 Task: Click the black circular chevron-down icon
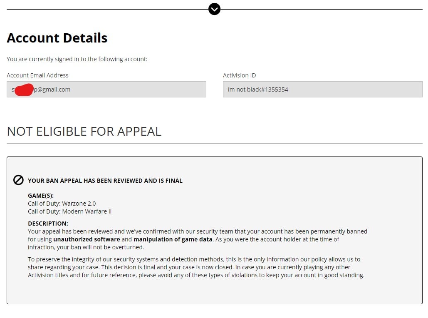pos(214,9)
